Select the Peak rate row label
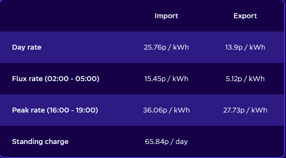The image size is (286, 158). pyautogui.click(x=55, y=110)
